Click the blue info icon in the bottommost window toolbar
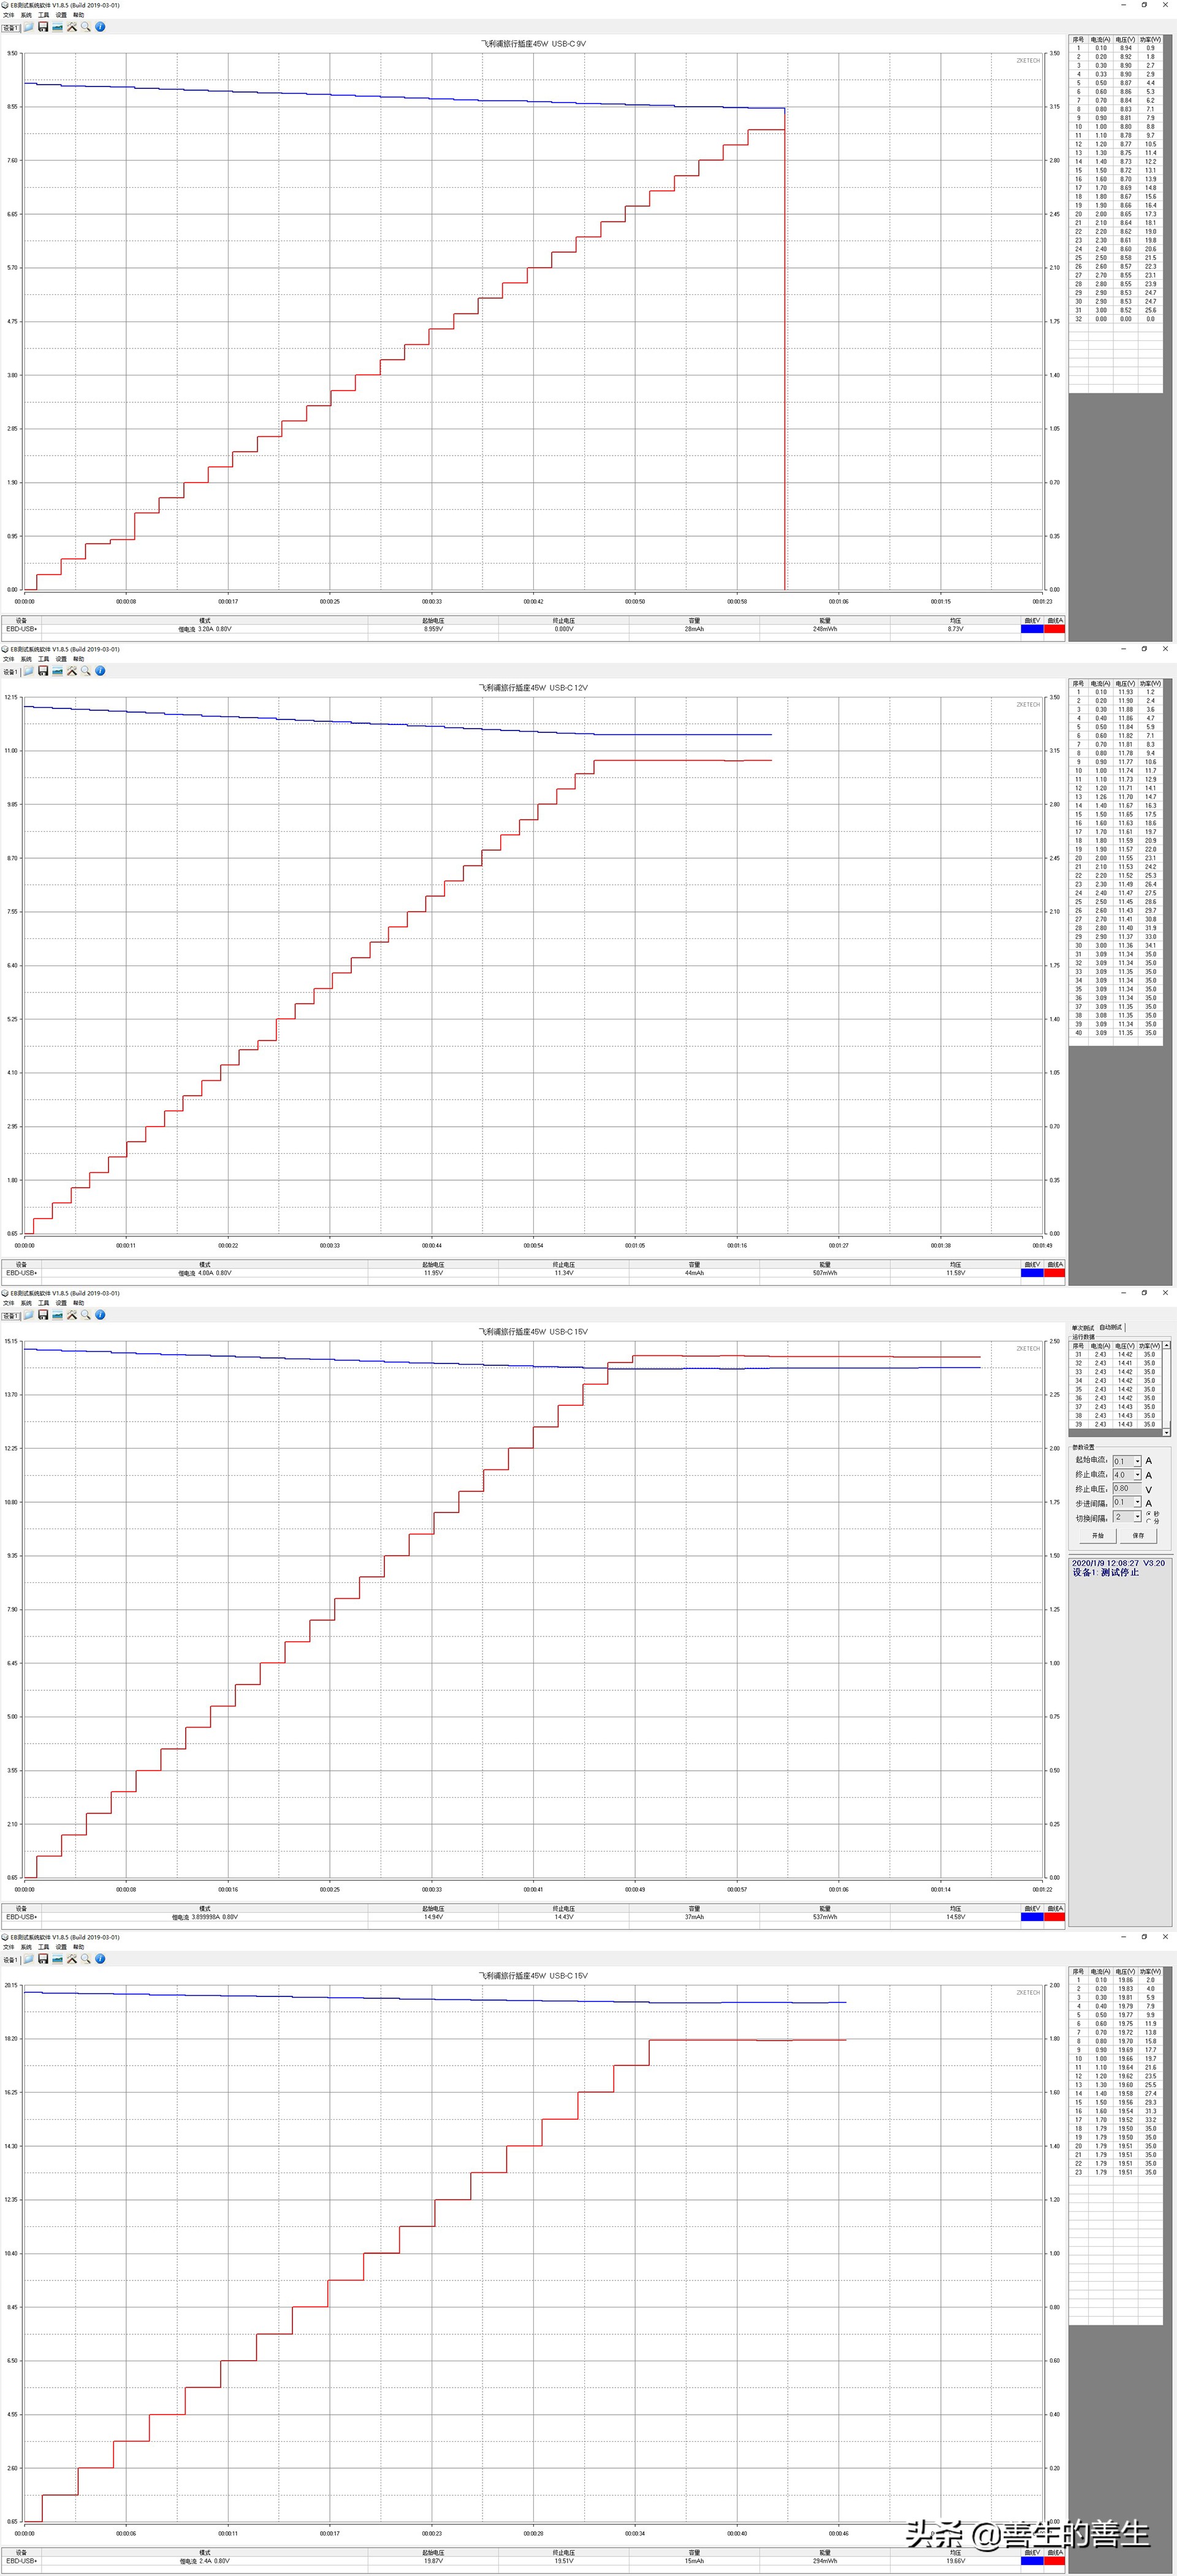The image size is (1177, 2576). pyautogui.click(x=100, y=1959)
